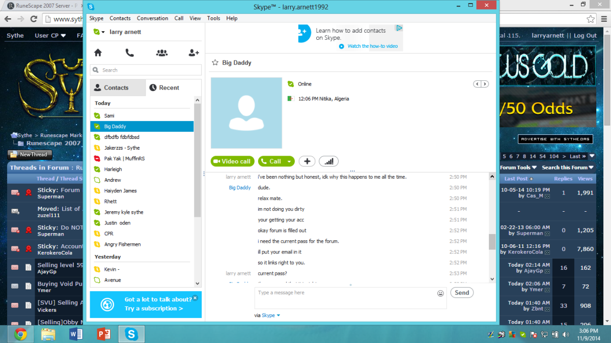
Task: Click the contact list scrollbar
Action: coord(198,160)
